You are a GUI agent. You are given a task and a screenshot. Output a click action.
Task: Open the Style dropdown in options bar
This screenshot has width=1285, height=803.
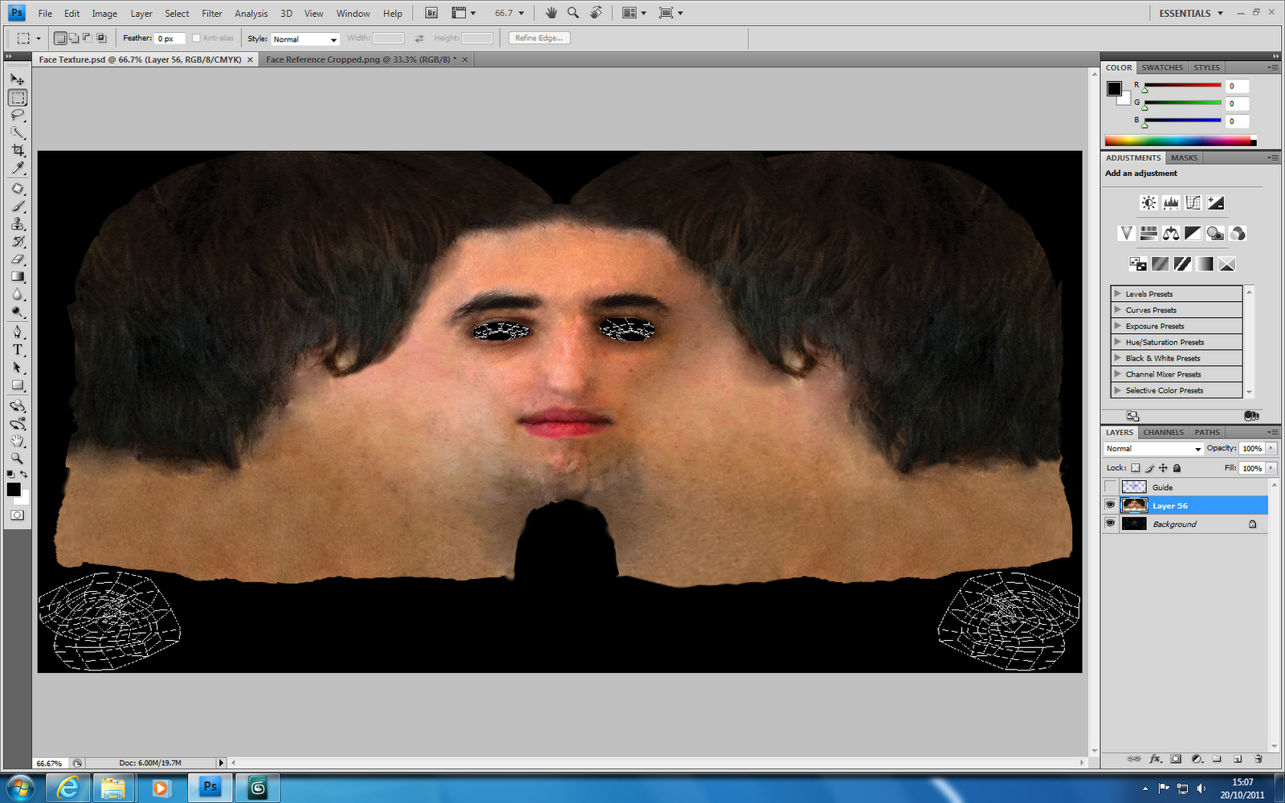[x=304, y=39]
